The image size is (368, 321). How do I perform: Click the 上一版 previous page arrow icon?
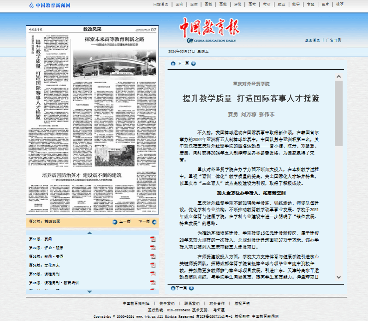[x=115, y=222]
